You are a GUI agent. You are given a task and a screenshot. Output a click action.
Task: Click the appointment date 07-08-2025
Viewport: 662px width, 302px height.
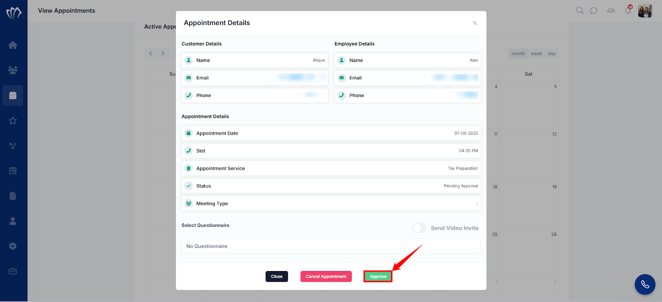[x=466, y=133]
